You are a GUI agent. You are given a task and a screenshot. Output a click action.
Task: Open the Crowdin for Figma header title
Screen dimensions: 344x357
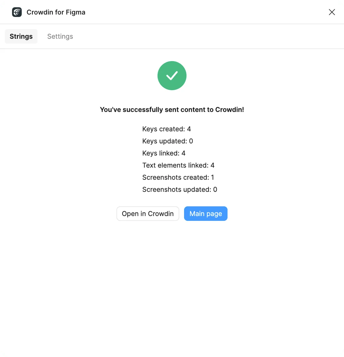(56, 12)
